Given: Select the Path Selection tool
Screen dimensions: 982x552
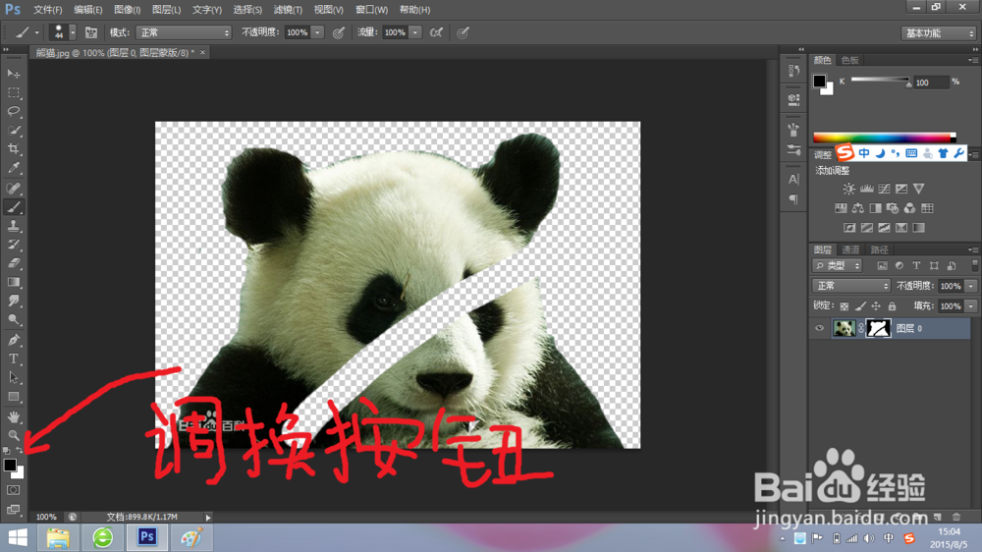Looking at the screenshot, I should [14, 377].
